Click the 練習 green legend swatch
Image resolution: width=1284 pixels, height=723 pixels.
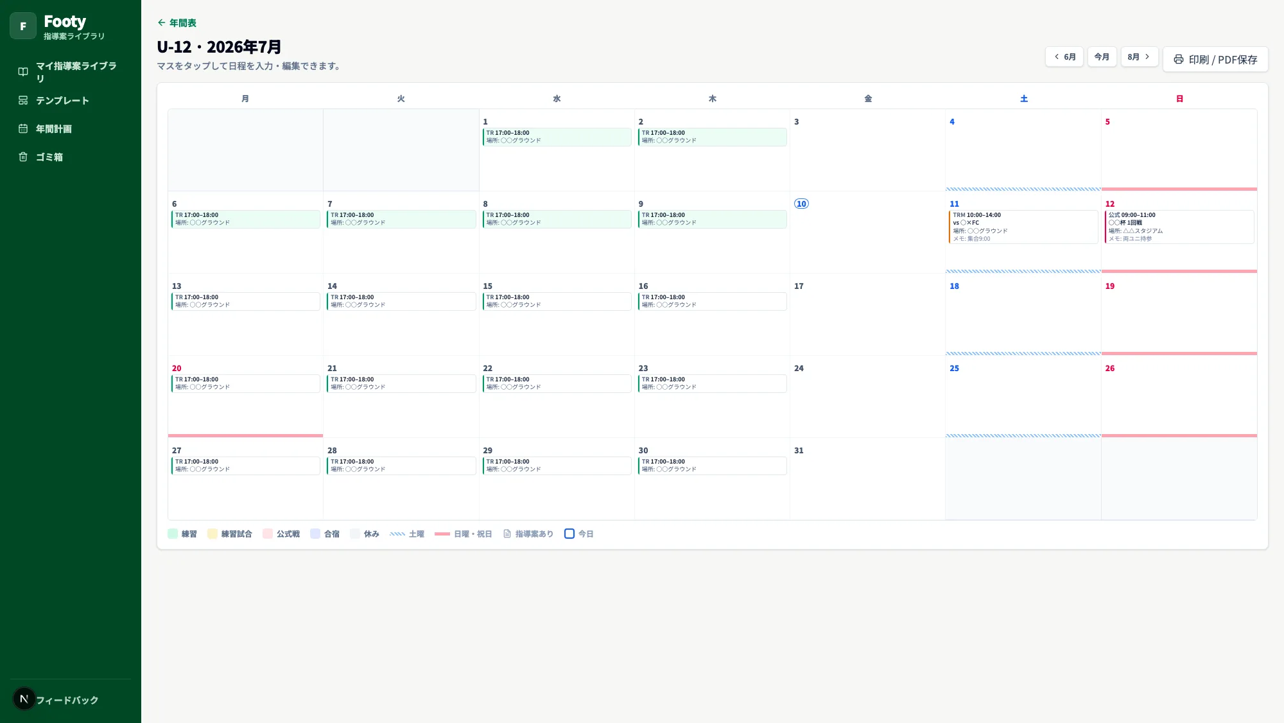click(173, 534)
